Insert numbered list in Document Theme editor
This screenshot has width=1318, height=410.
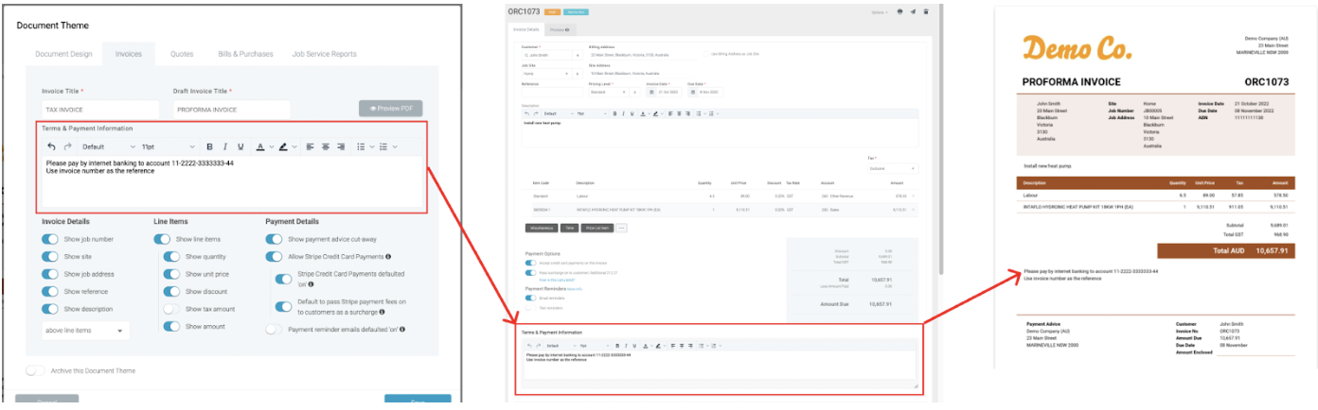pyautogui.click(x=383, y=146)
